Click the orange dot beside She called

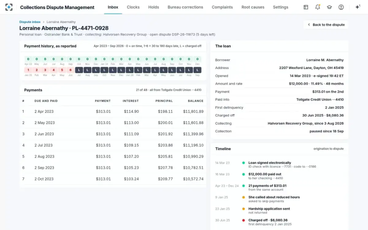[x=243, y=197]
